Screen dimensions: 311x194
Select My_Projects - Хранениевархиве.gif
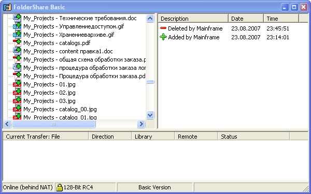[69, 35]
